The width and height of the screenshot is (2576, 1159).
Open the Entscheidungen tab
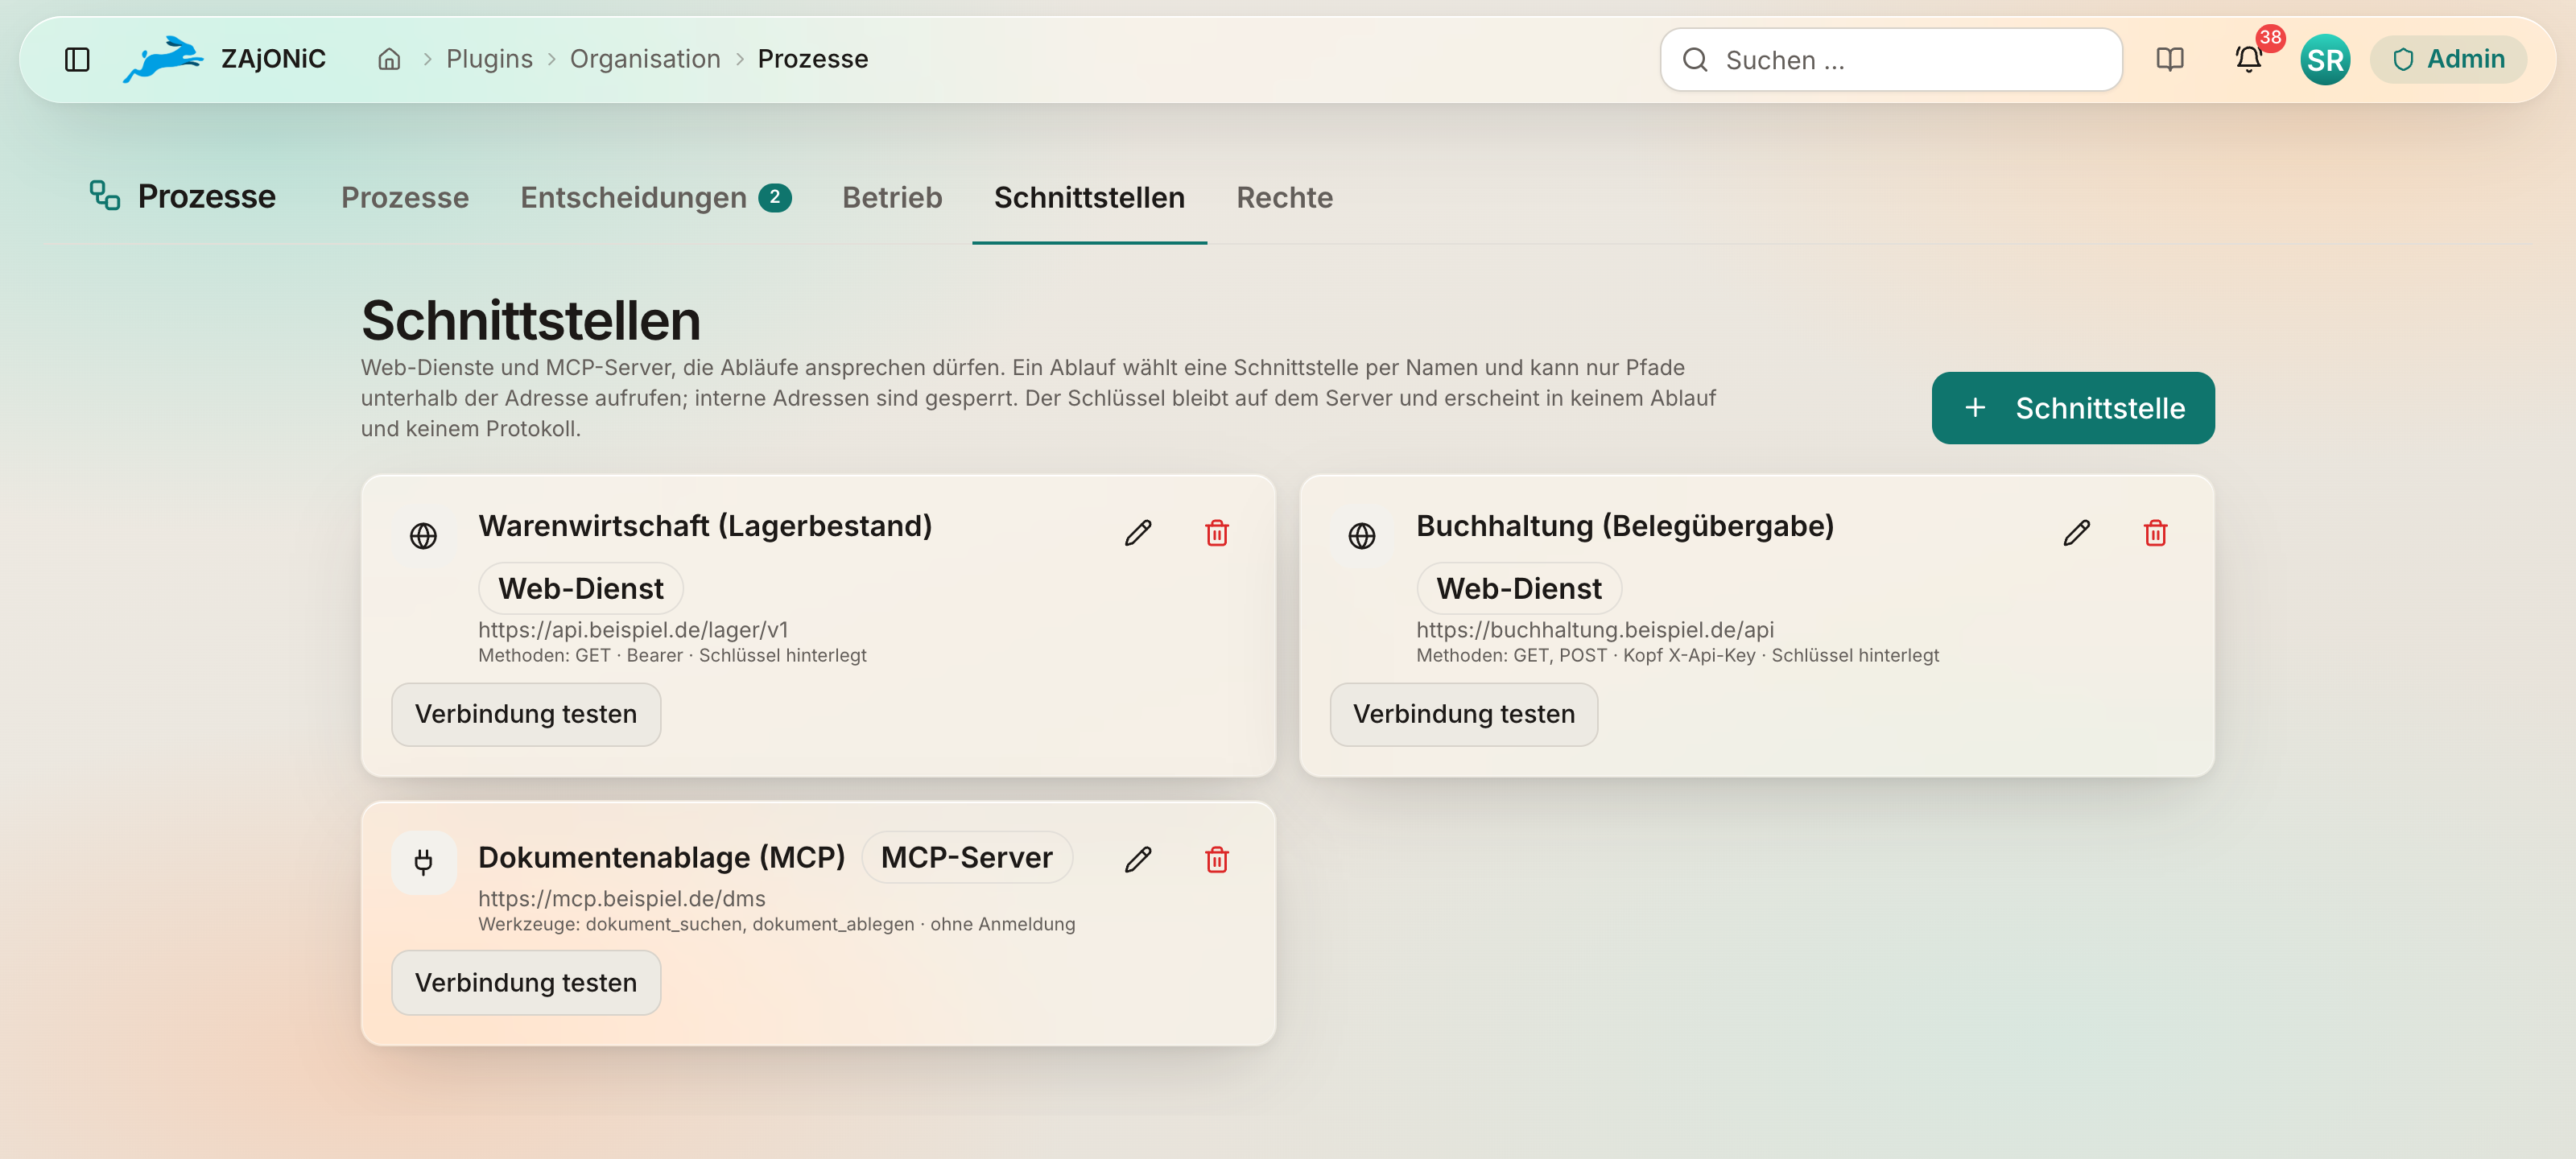coord(656,197)
